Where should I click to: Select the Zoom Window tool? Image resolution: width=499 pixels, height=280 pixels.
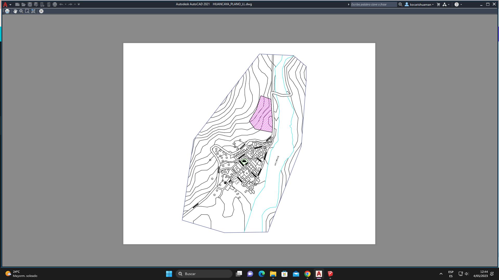pyautogui.click(x=27, y=11)
